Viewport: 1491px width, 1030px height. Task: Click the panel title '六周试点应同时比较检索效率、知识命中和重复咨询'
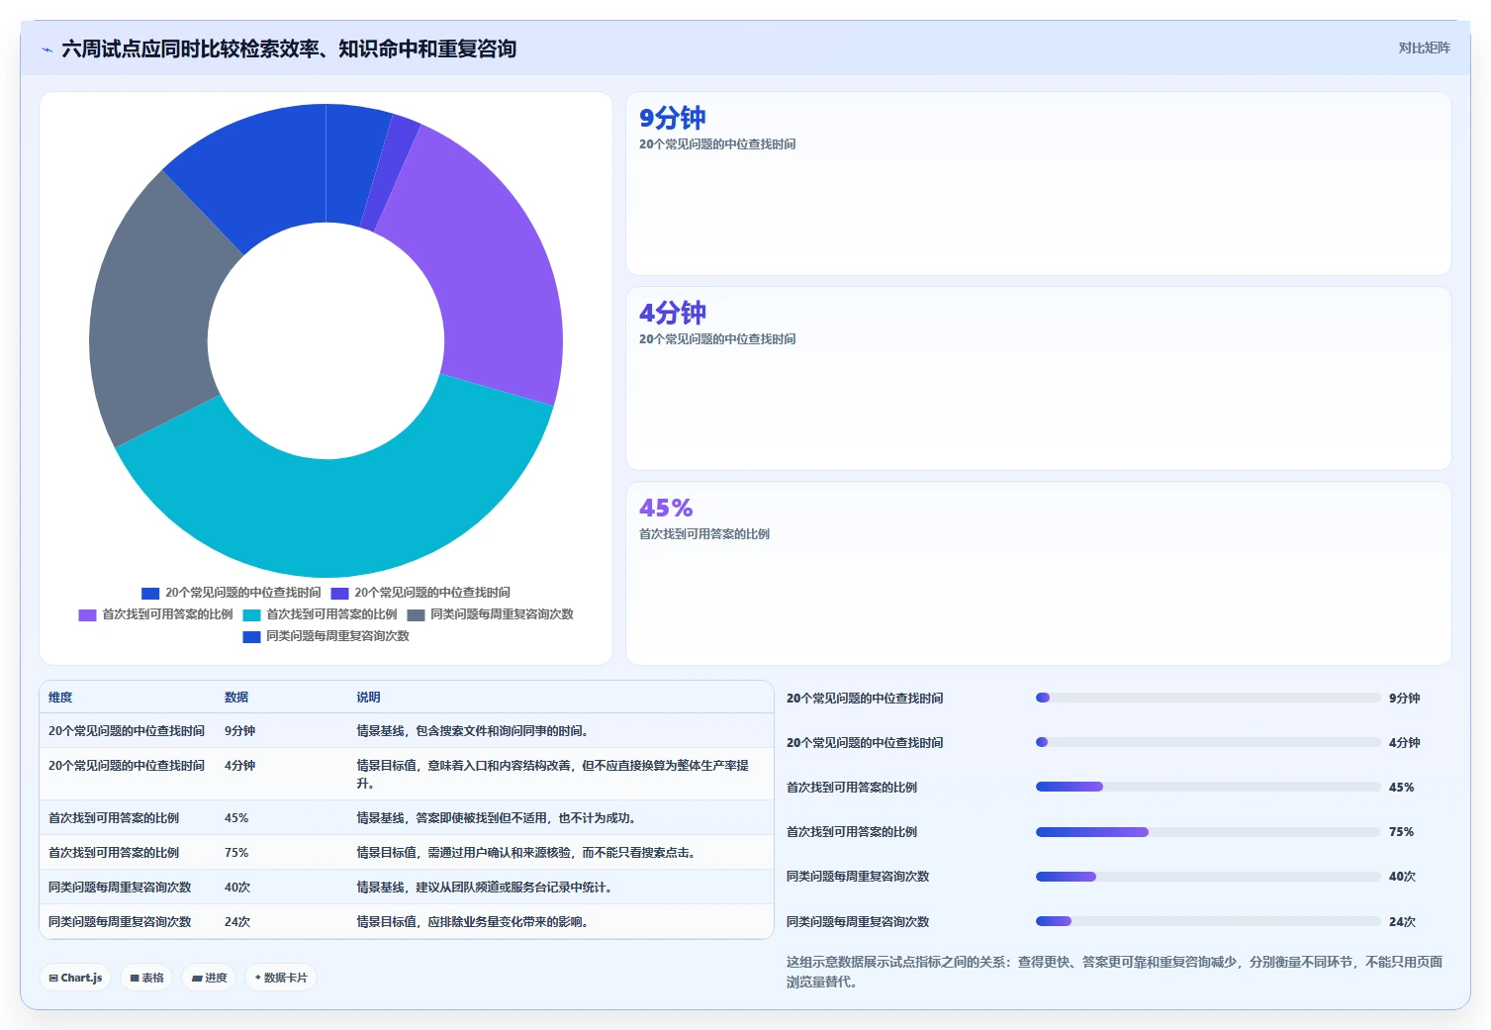289,48
